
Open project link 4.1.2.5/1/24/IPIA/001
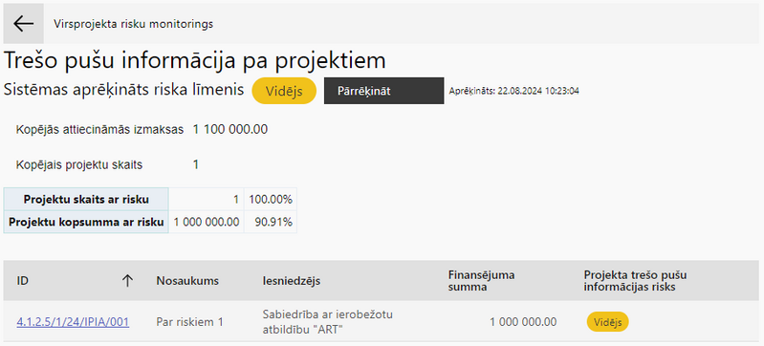(73, 322)
